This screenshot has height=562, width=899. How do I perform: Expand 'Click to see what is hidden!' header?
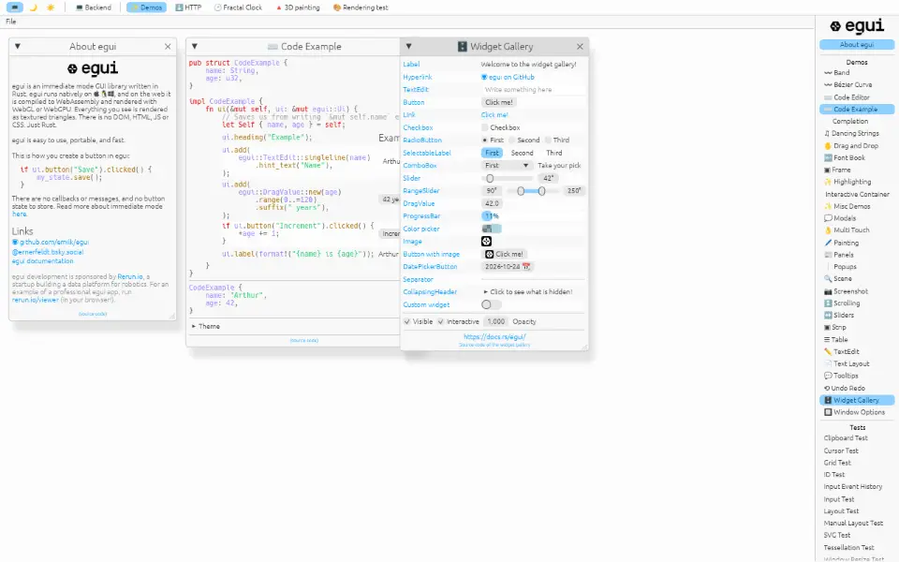[527, 292]
